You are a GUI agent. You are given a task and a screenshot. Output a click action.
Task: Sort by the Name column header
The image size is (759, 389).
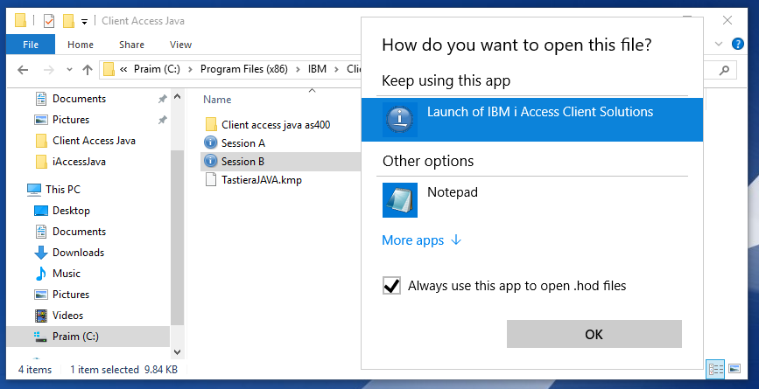coord(217,100)
